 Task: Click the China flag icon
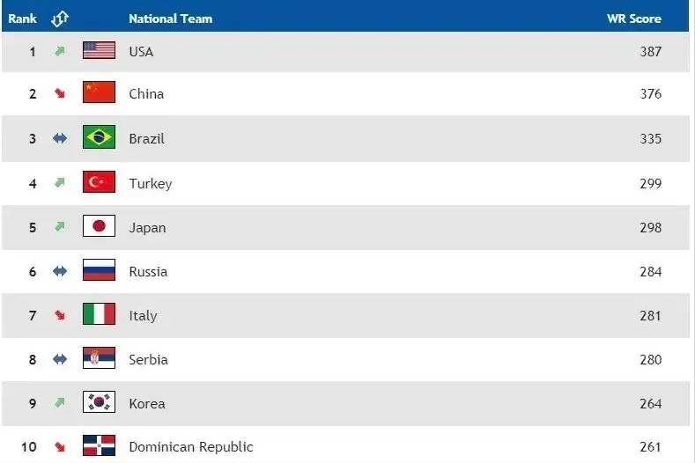99,93
